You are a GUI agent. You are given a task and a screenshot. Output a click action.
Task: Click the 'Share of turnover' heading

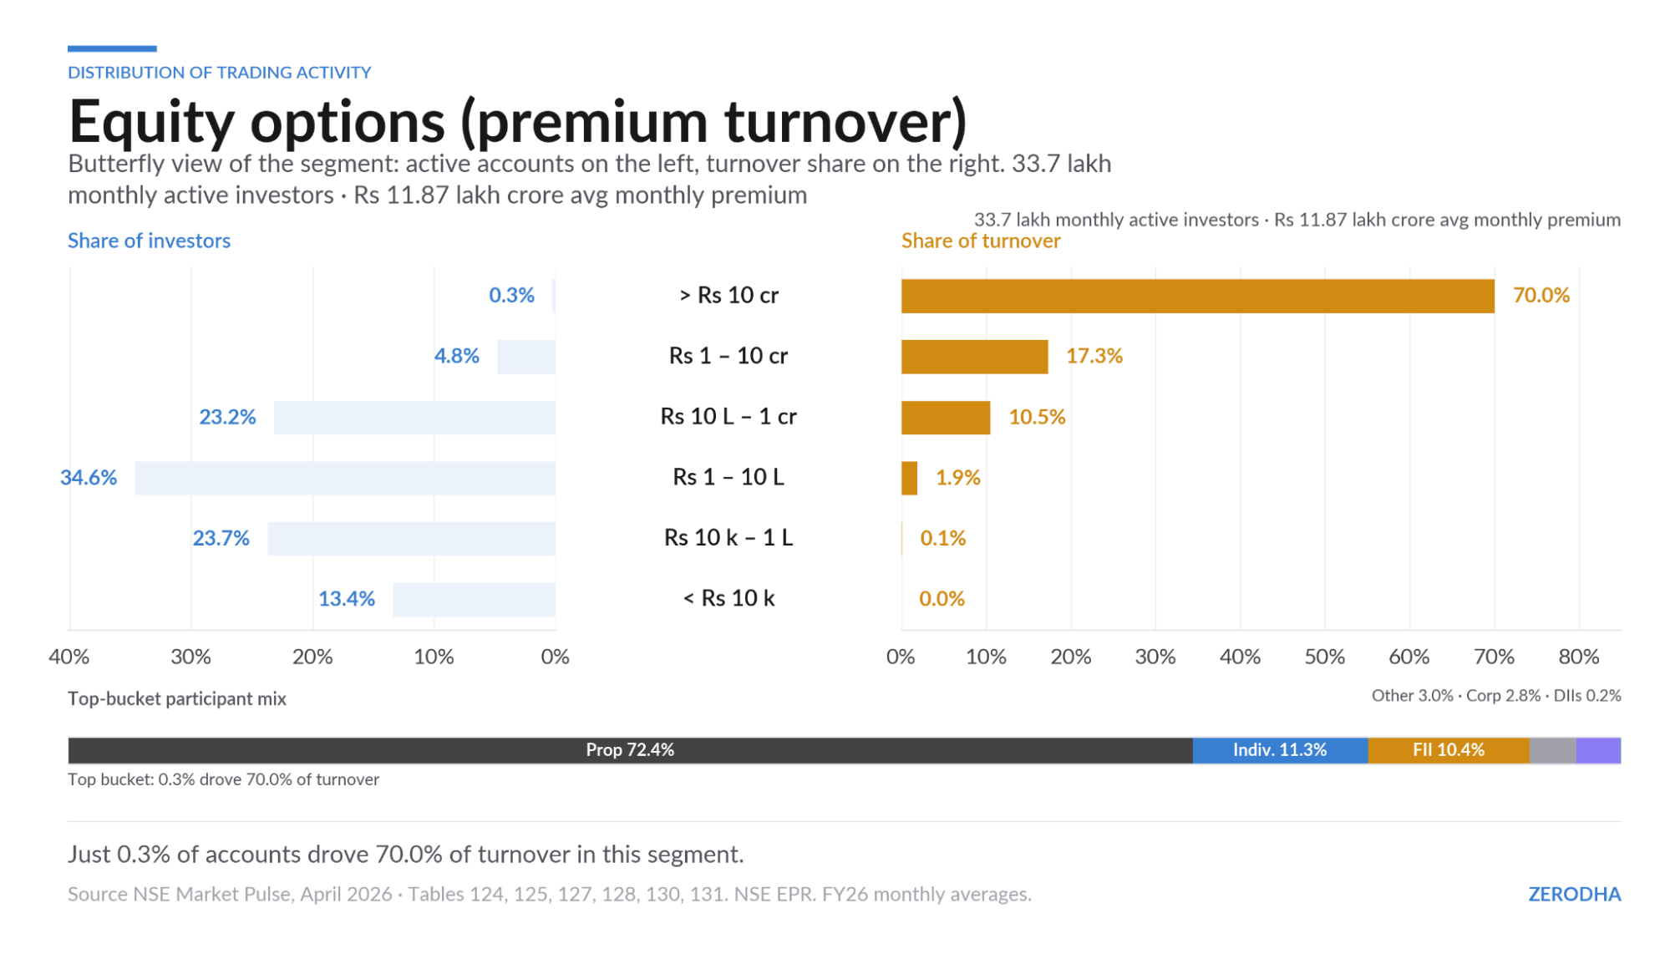980,241
